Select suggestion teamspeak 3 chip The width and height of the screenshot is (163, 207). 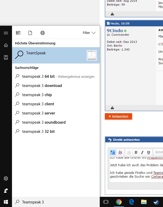pyautogui.click(x=56, y=95)
